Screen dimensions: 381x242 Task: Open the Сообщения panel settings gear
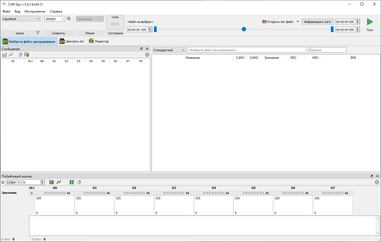point(147,55)
